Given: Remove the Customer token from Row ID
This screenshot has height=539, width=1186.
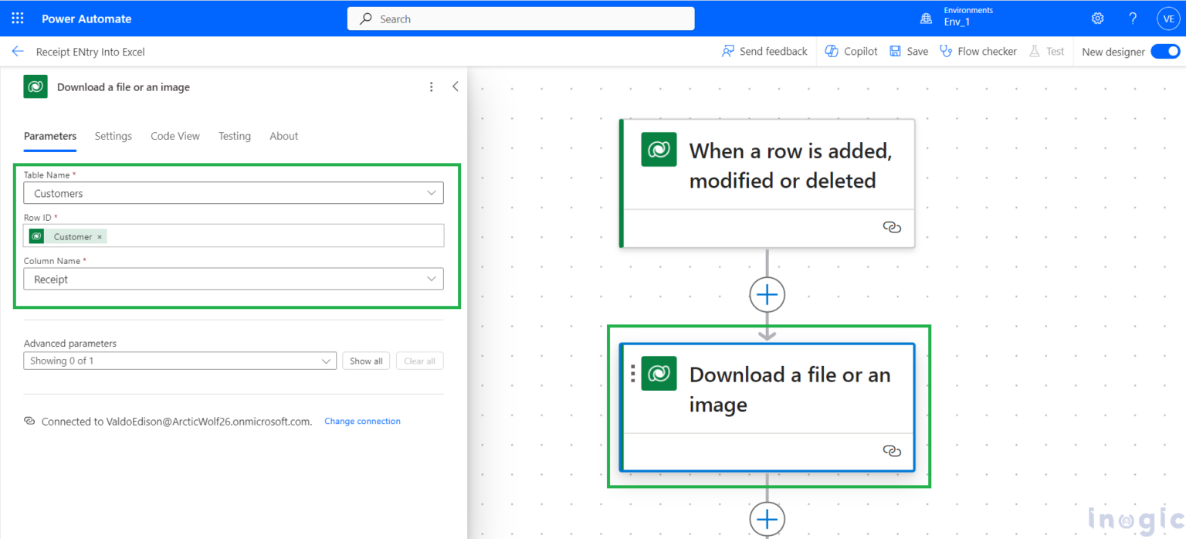Looking at the screenshot, I should click(99, 236).
